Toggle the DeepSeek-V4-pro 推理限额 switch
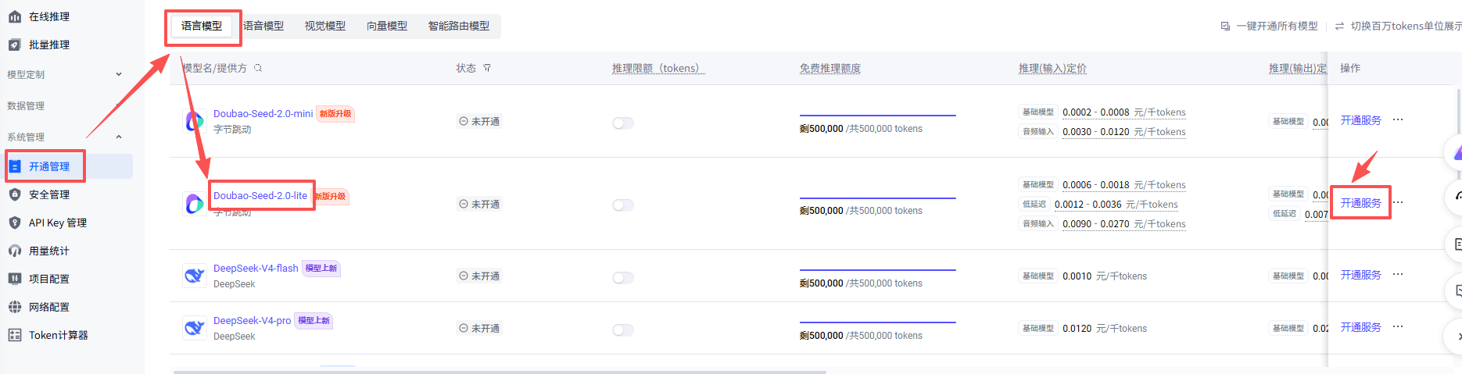The width and height of the screenshot is (1462, 374). click(x=623, y=329)
